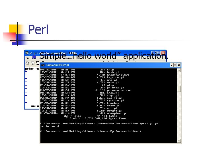
Task: Click the Save All icon in GVIM toolbar
Action: [38, 63]
